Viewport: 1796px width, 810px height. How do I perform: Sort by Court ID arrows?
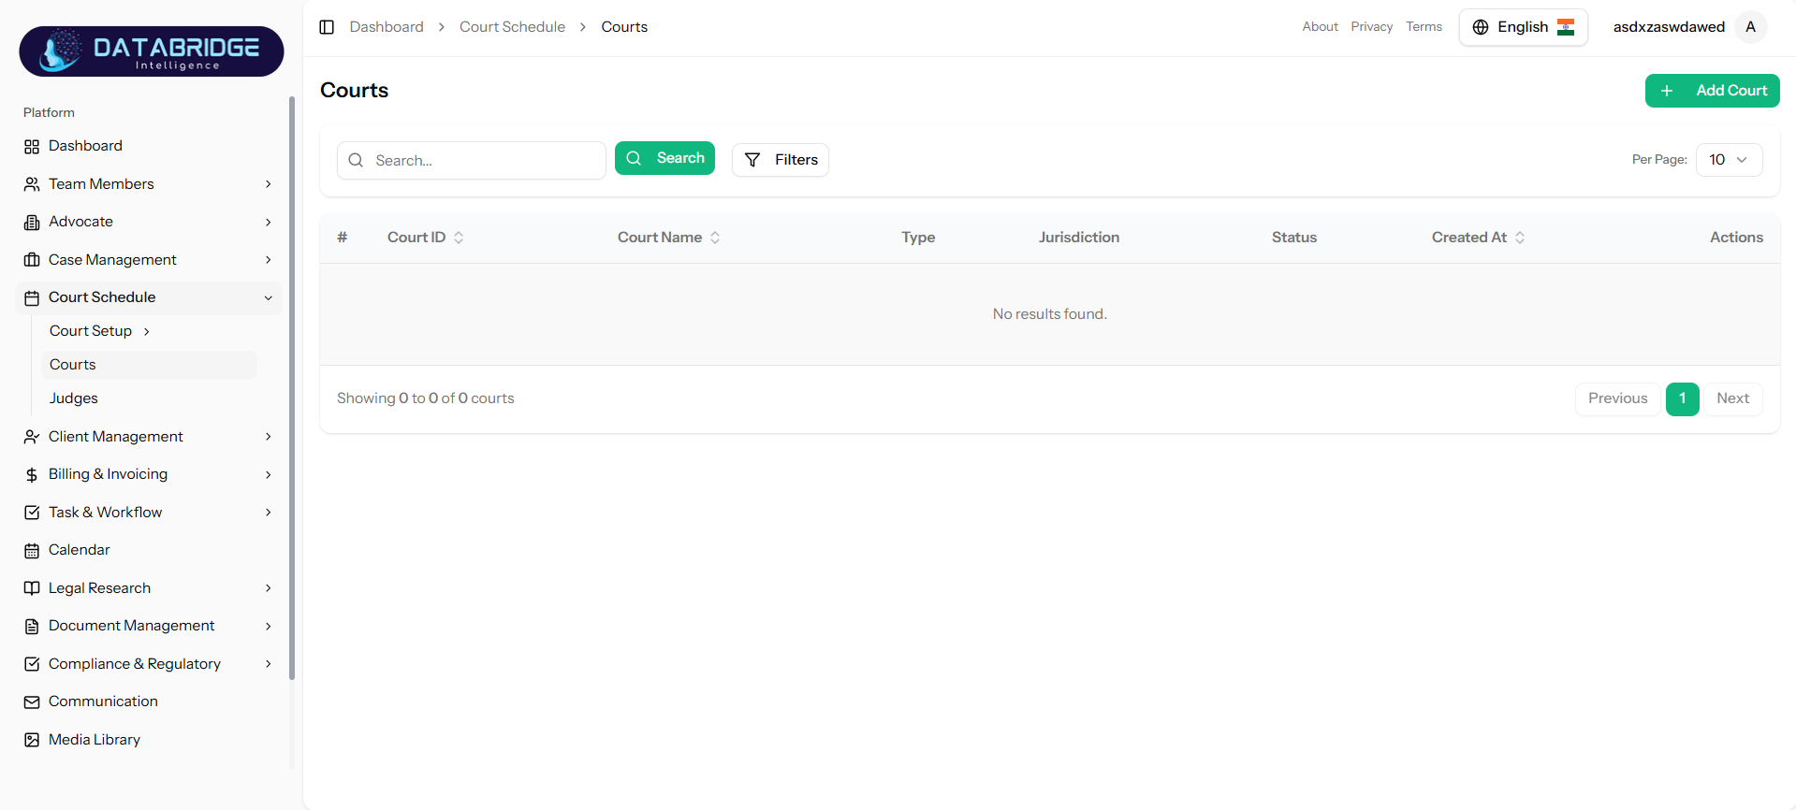[x=459, y=238]
